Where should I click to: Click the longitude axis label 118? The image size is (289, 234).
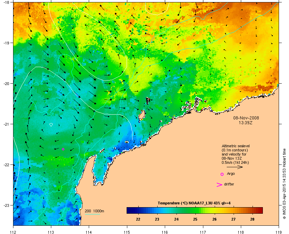pyautogui.click(x=241, y=232)
